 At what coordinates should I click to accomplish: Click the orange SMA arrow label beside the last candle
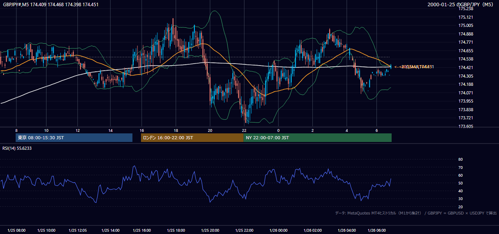pos(413,67)
